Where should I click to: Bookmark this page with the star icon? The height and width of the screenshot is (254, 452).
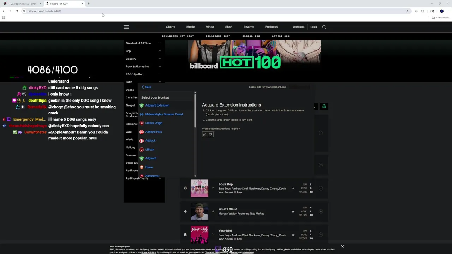point(407,11)
